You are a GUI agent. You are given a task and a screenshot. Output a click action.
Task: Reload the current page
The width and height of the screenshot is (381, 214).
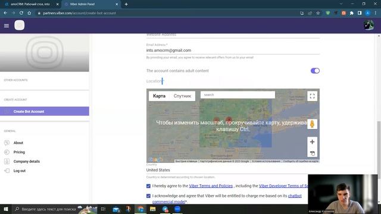[x=21, y=13]
